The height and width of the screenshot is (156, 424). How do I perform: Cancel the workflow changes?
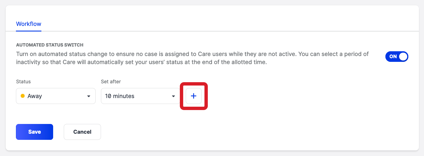click(82, 132)
